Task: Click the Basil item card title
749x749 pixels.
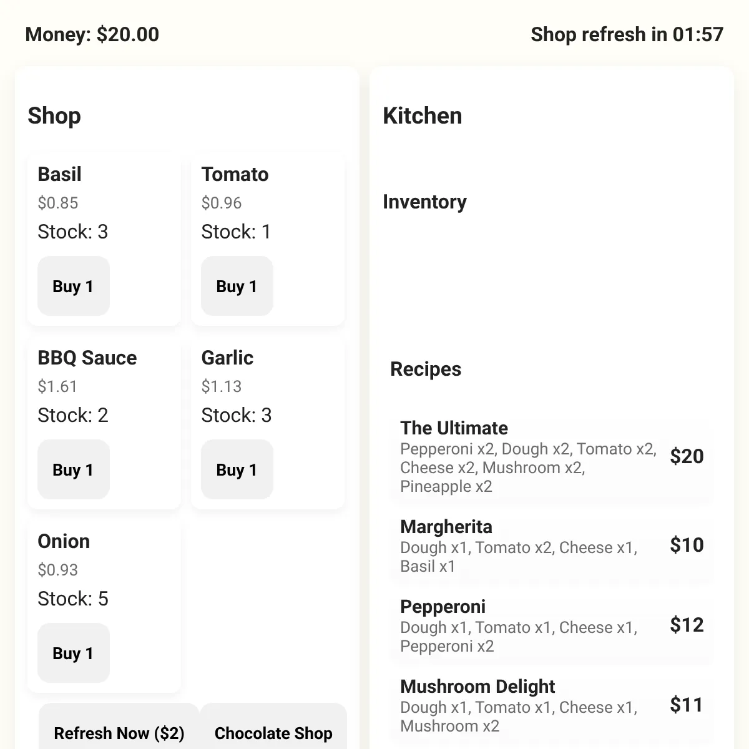Action: pos(59,174)
